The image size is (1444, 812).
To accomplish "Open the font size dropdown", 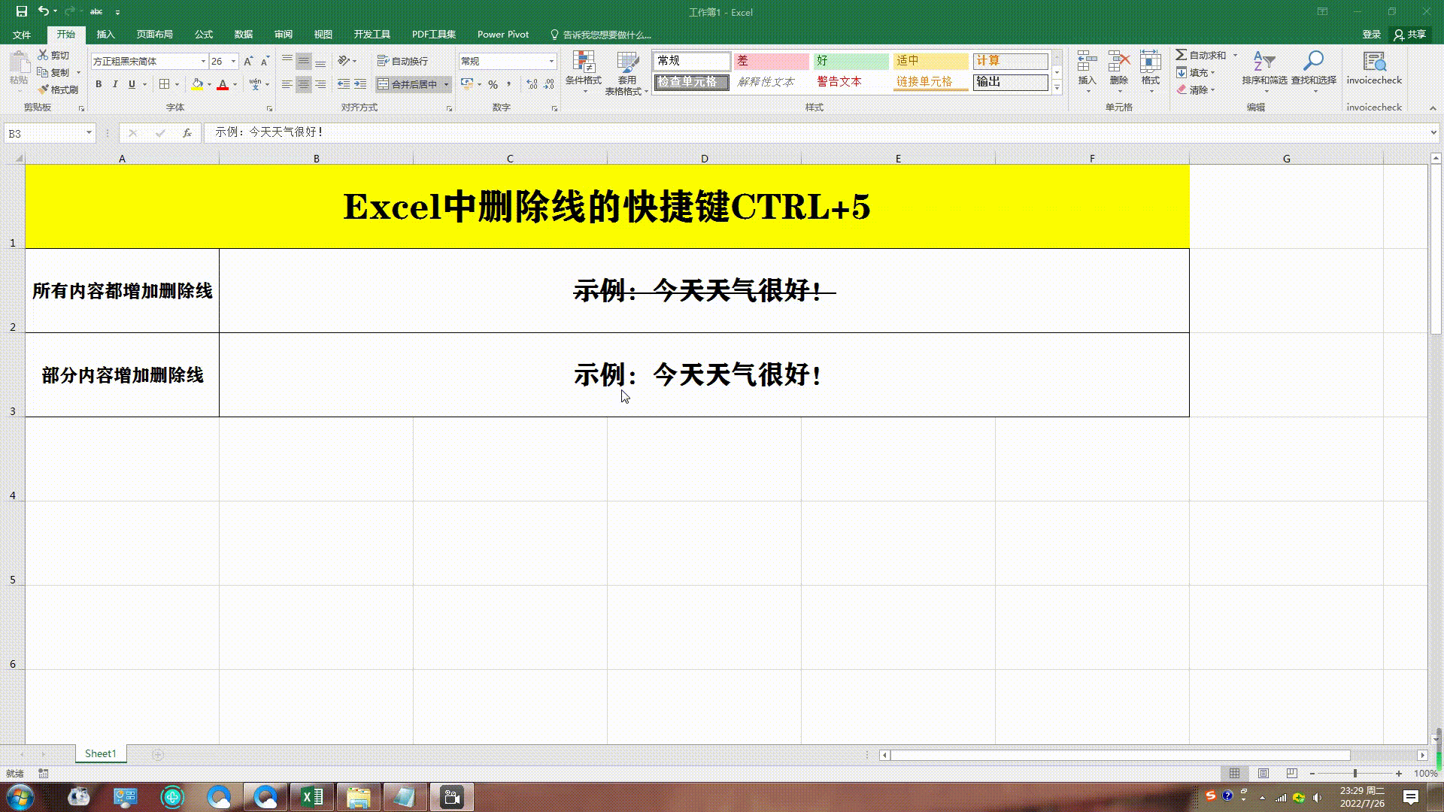I will 234,61.
